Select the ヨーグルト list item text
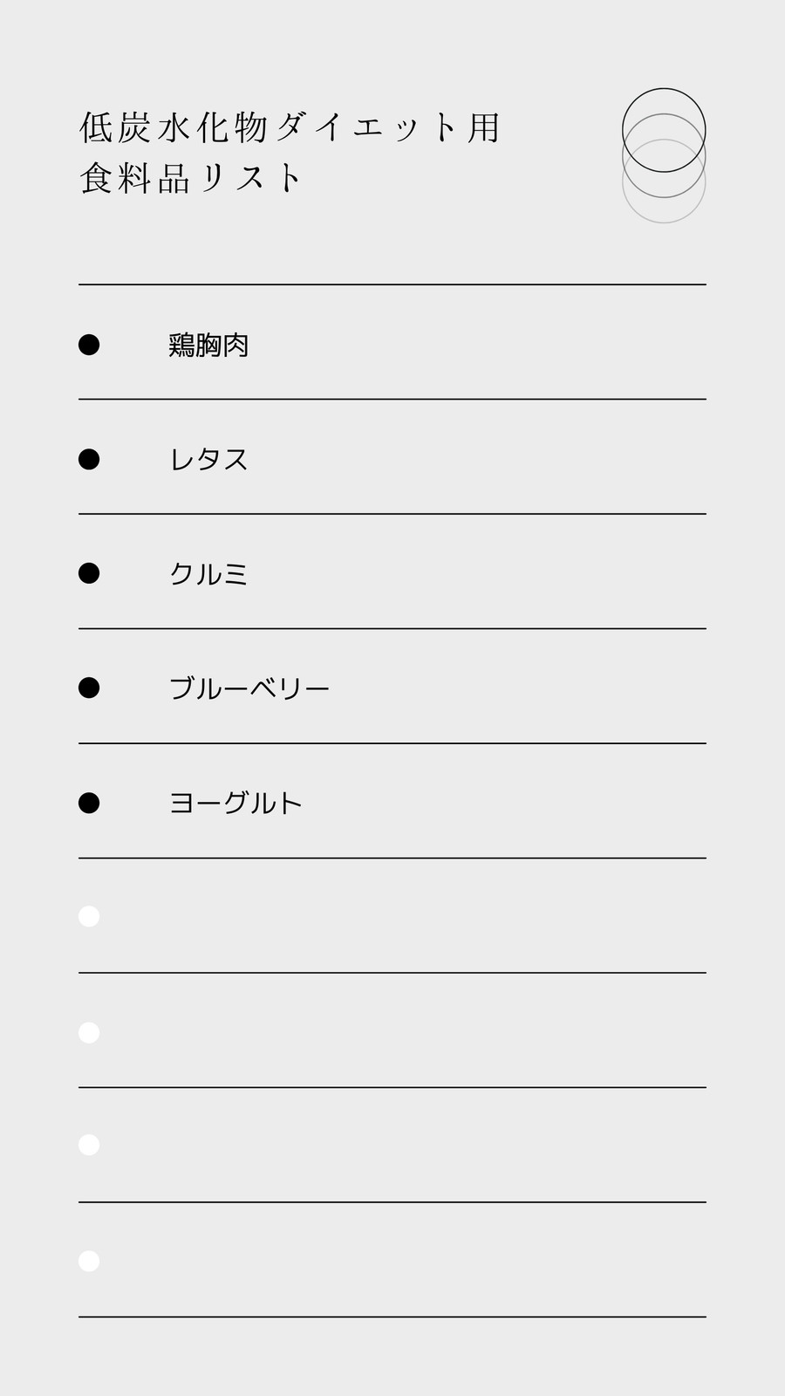Viewport: 785px width, 1396px height. click(x=235, y=803)
